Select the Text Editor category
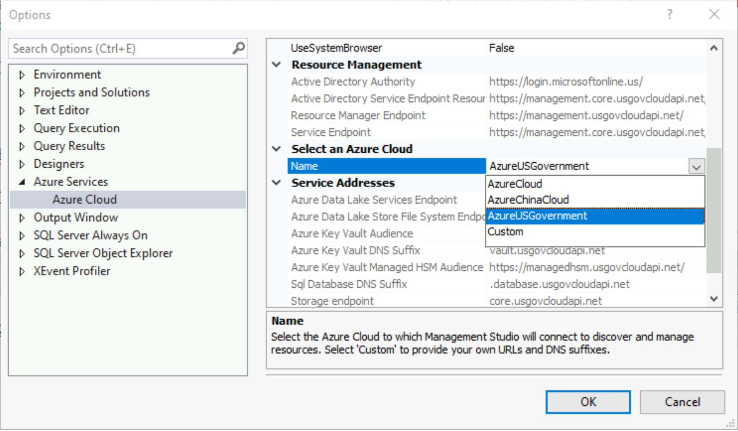The height and width of the screenshot is (431, 738). 61,110
